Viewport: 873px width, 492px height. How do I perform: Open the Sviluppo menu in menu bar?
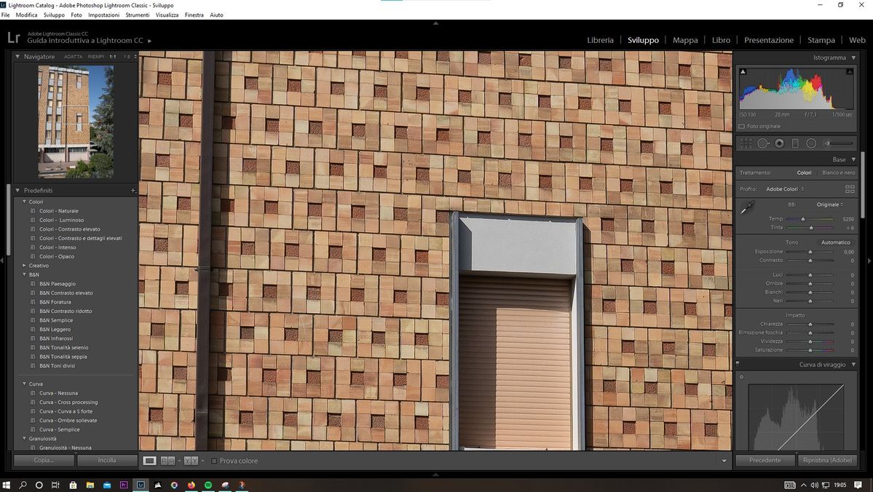click(x=54, y=15)
